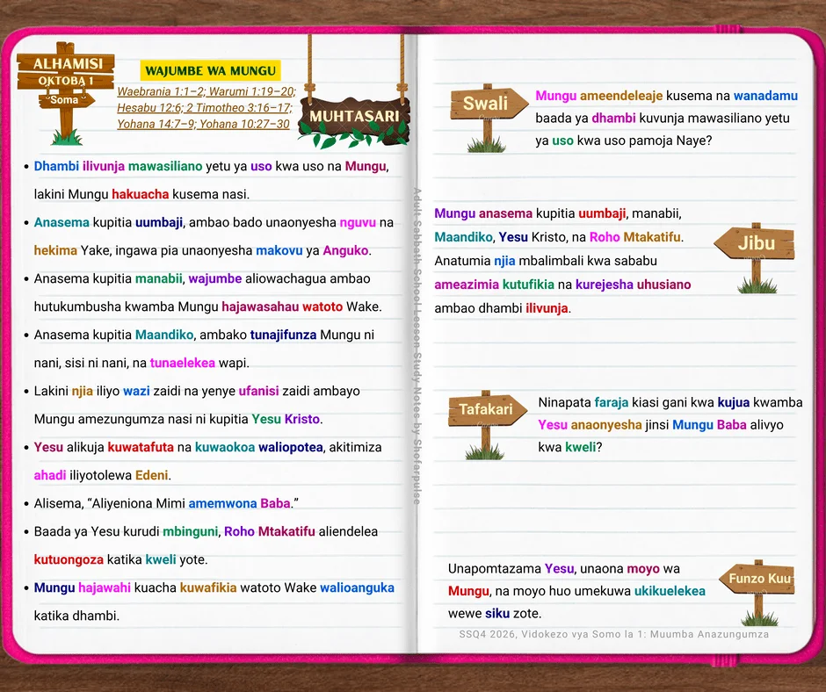This screenshot has width=826, height=692.
Task: Click the 2 Timotheo 3:16–17 reference
Action: [x=239, y=108]
